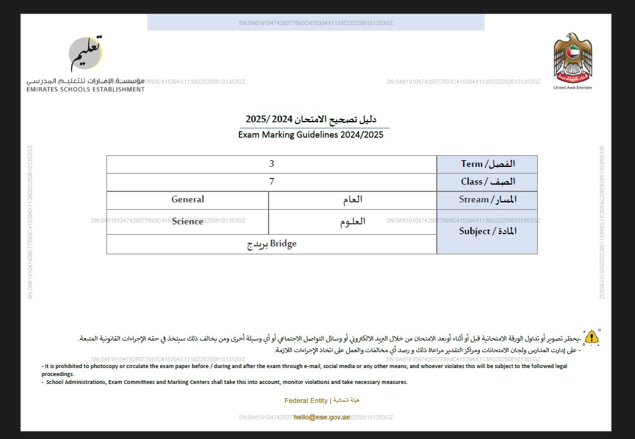This screenshot has width=635, height=439.
Task: Open the hello@ese.gov.ae email link
Action: (x=322, y=417)
